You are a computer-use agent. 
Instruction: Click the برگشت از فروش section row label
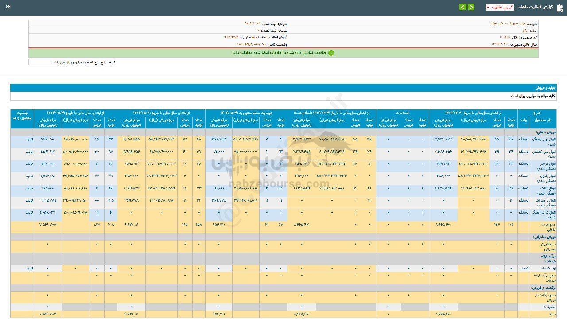[x=543, y=288]
